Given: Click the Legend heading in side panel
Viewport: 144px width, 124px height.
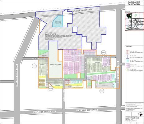Looking at the screenshot, I should click(x=129, y=46).
